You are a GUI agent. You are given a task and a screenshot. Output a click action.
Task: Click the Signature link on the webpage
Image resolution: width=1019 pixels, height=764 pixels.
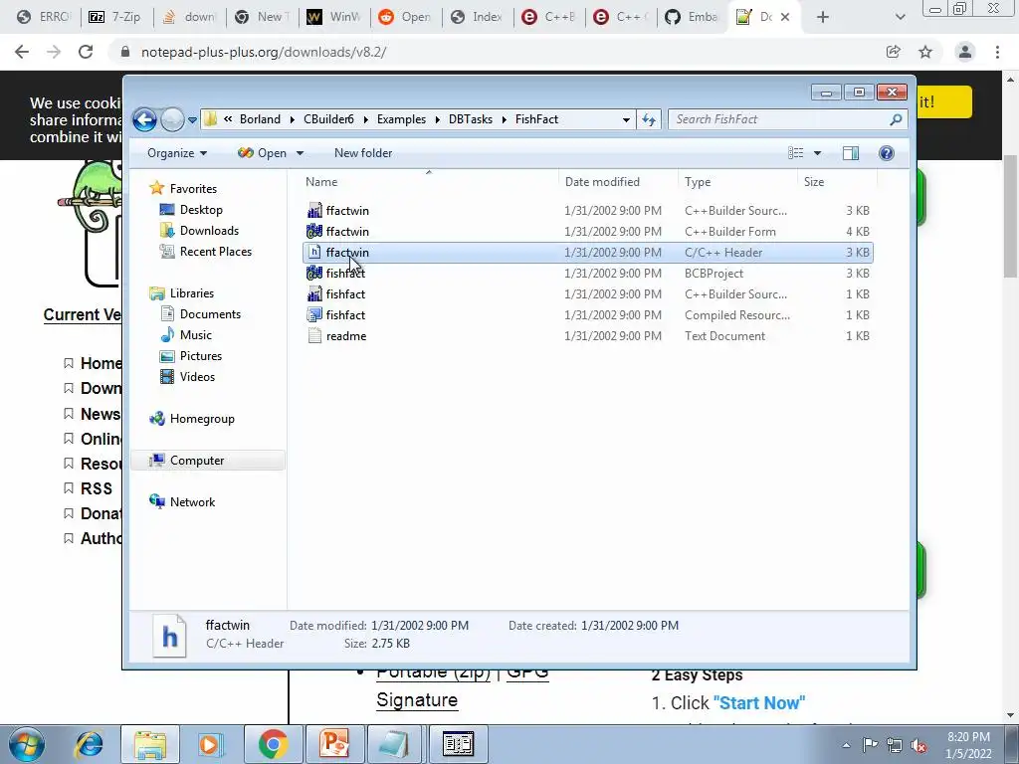[x=417, y=699]
